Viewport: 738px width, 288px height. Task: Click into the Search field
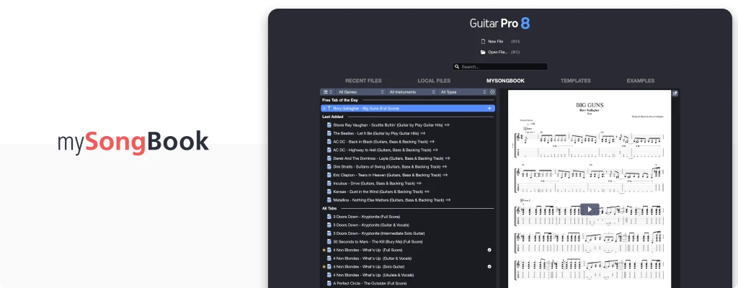coord(500,67)
